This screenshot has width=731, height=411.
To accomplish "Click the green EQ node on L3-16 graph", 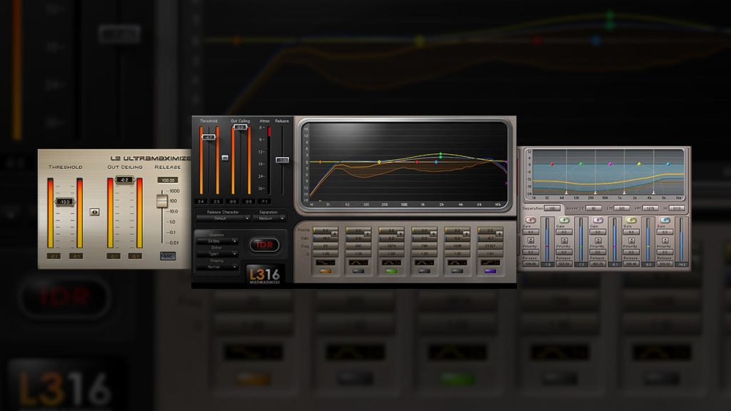I will tap(440, 155).
